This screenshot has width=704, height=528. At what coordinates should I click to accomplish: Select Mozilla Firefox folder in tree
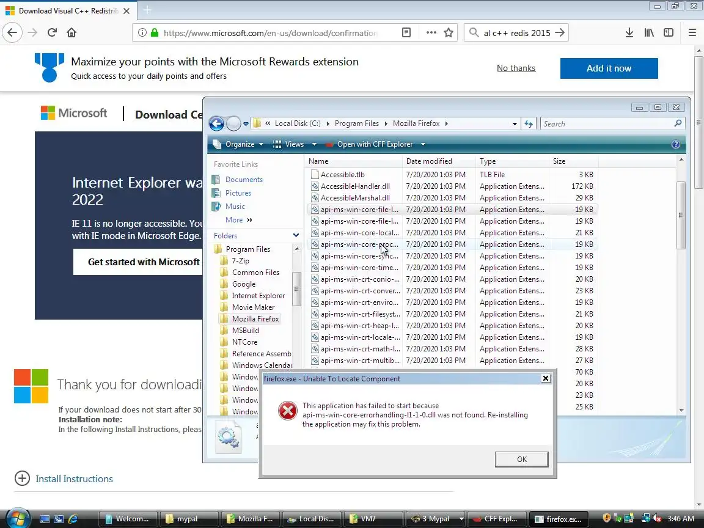[255, 319]
